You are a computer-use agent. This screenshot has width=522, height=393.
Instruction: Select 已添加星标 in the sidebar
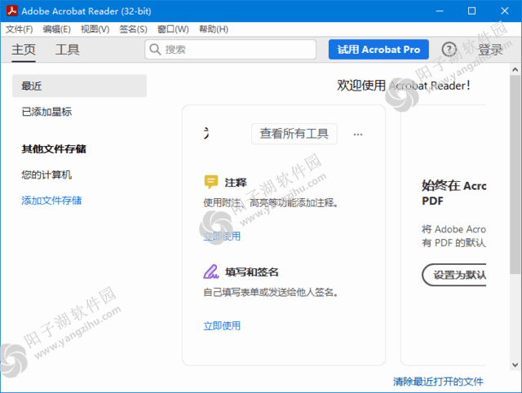coord(46,112)
